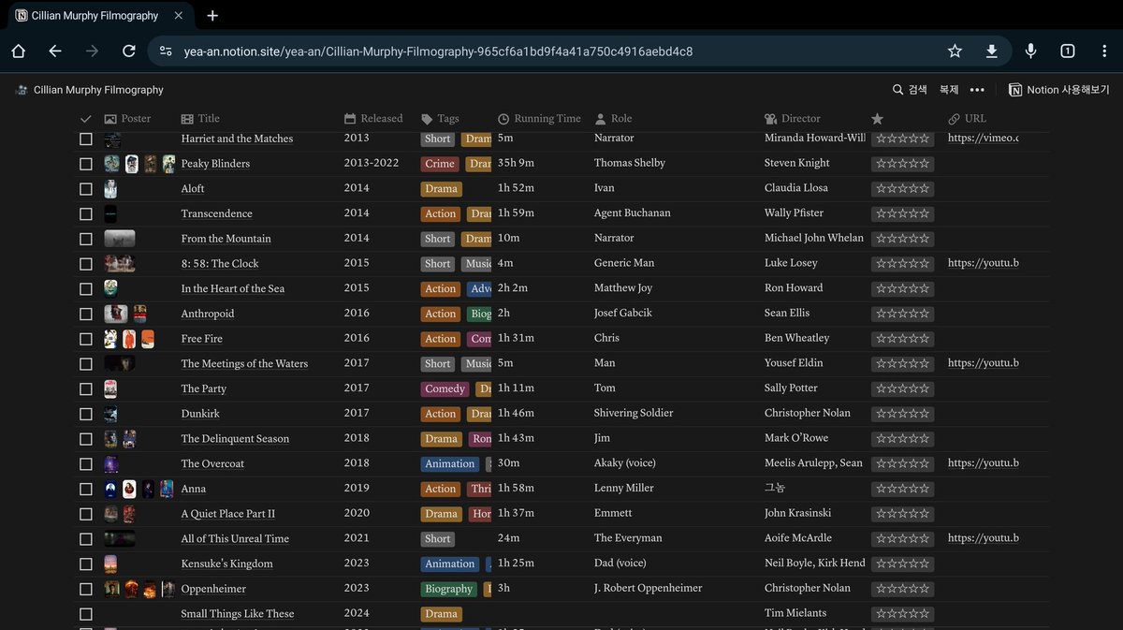1123x630 pixels.
Task: Click URL column header
Action: click(968, 119)
